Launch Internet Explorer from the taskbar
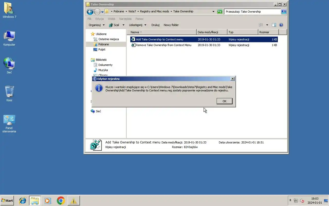The image size is (329, 206). [x=23, y=201]
